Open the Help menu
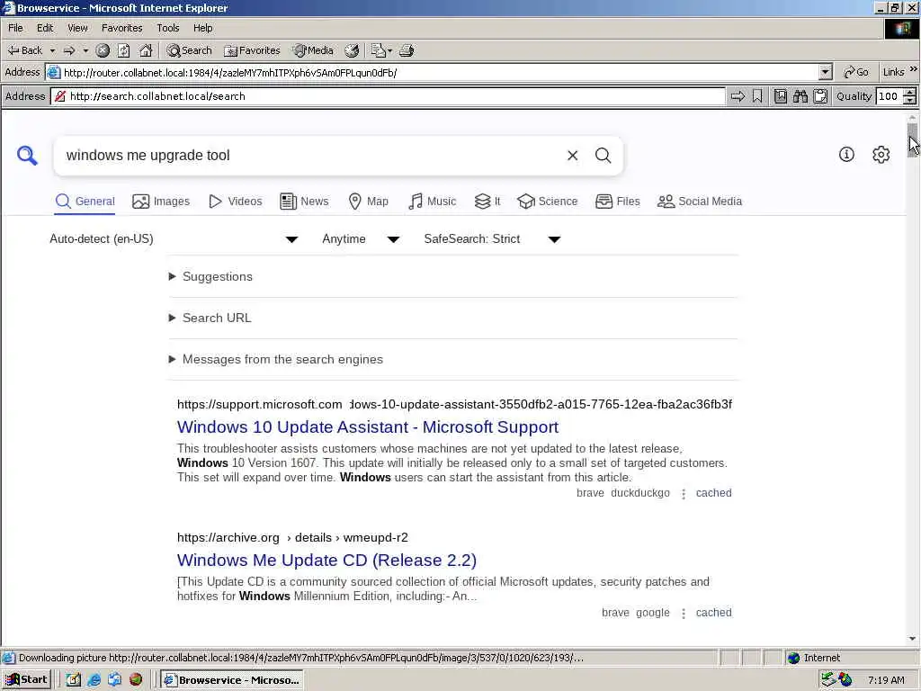Image resolution: width=921 pixels, height=691 pixels. [203, 28]
